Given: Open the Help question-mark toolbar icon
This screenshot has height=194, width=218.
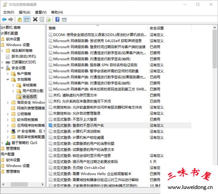Looking at the screenshot, I should point(57,19).
